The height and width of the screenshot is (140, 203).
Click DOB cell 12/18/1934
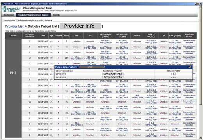[x=43, y=102]
